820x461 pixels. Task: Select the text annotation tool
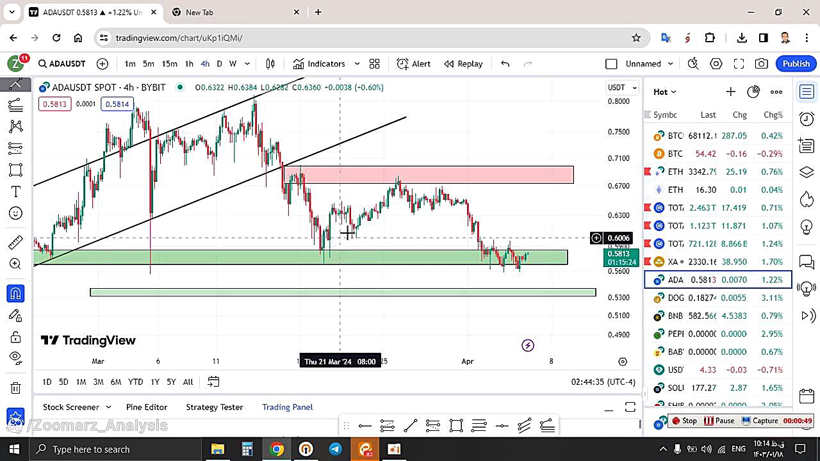(16, 191)
